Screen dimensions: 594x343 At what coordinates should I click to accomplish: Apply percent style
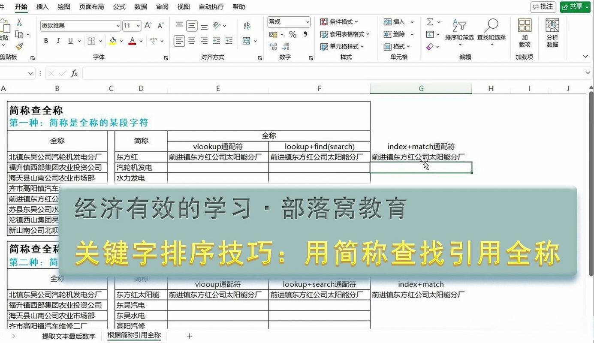pyautogui.click(x=292, y=34)
